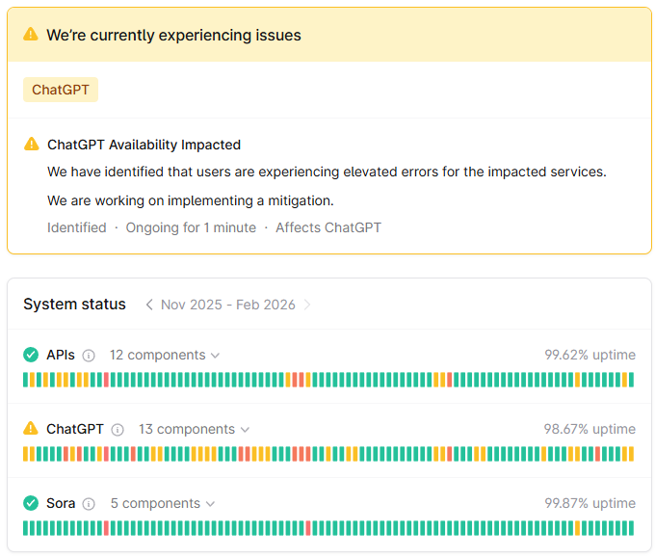Click the System status heading
The height and width of the screenshot is (558, 655).
click(x=74, y=304)
